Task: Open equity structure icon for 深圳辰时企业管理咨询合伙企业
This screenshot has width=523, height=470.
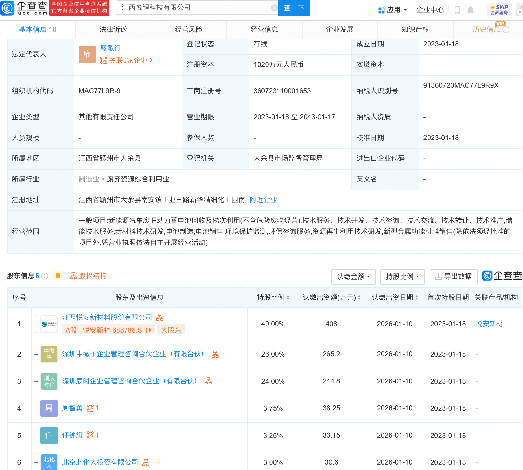Action: (208, 381)
